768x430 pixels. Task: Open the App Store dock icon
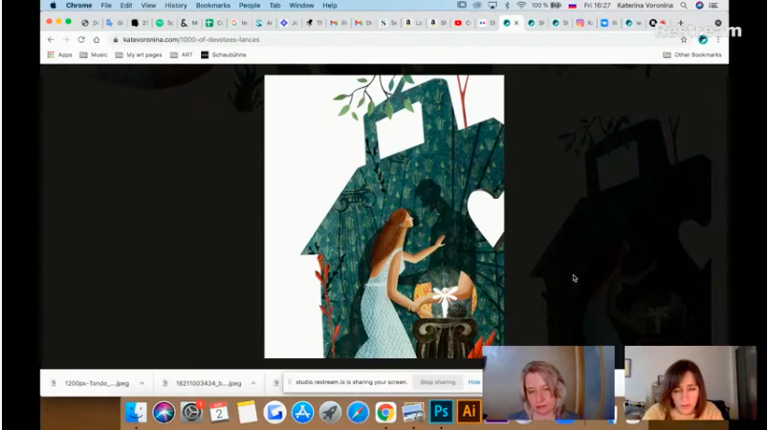point(302,412)
